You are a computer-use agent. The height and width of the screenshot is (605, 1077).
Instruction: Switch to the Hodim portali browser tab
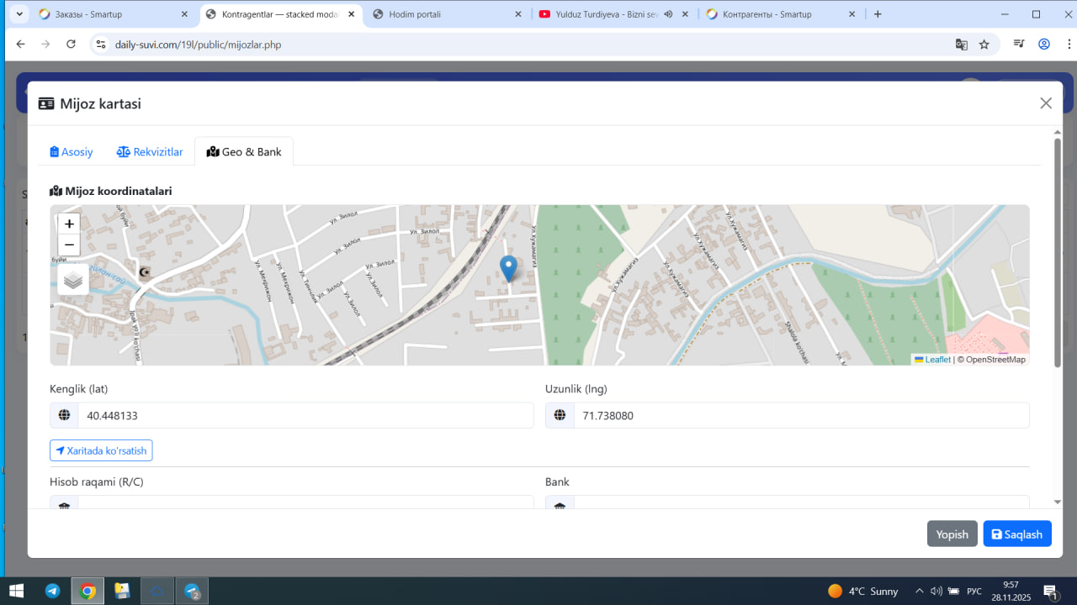pyautogui.click(x=447, y=14)
